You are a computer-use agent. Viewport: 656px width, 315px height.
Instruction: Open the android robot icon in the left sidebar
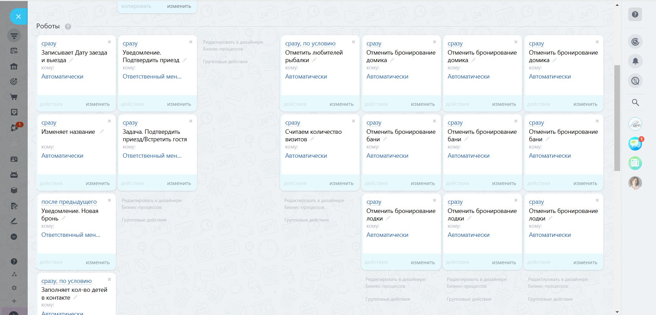tap(14, 175)
